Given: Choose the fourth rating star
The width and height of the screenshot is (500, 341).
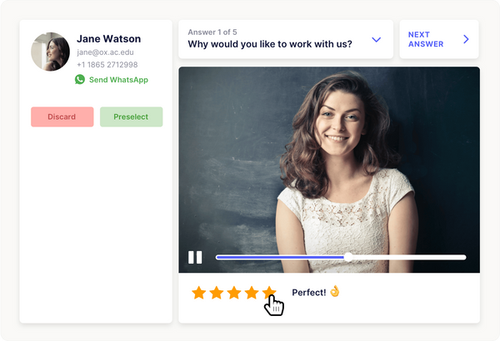Looking at the screenshot, I should 251,293.
